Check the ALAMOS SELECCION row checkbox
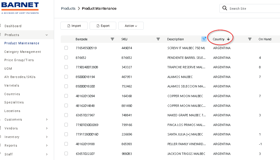The width and height of the screenshot is (280, 160). [66, 86]
